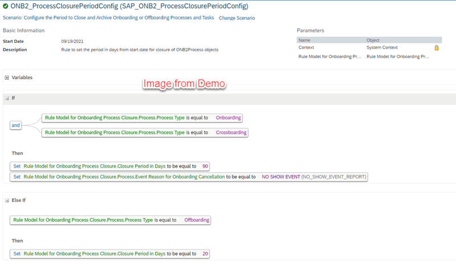This screenshot has width=456, height=272.
Task: Click the Crossboarding value in second condition
Action: (231, 133)
